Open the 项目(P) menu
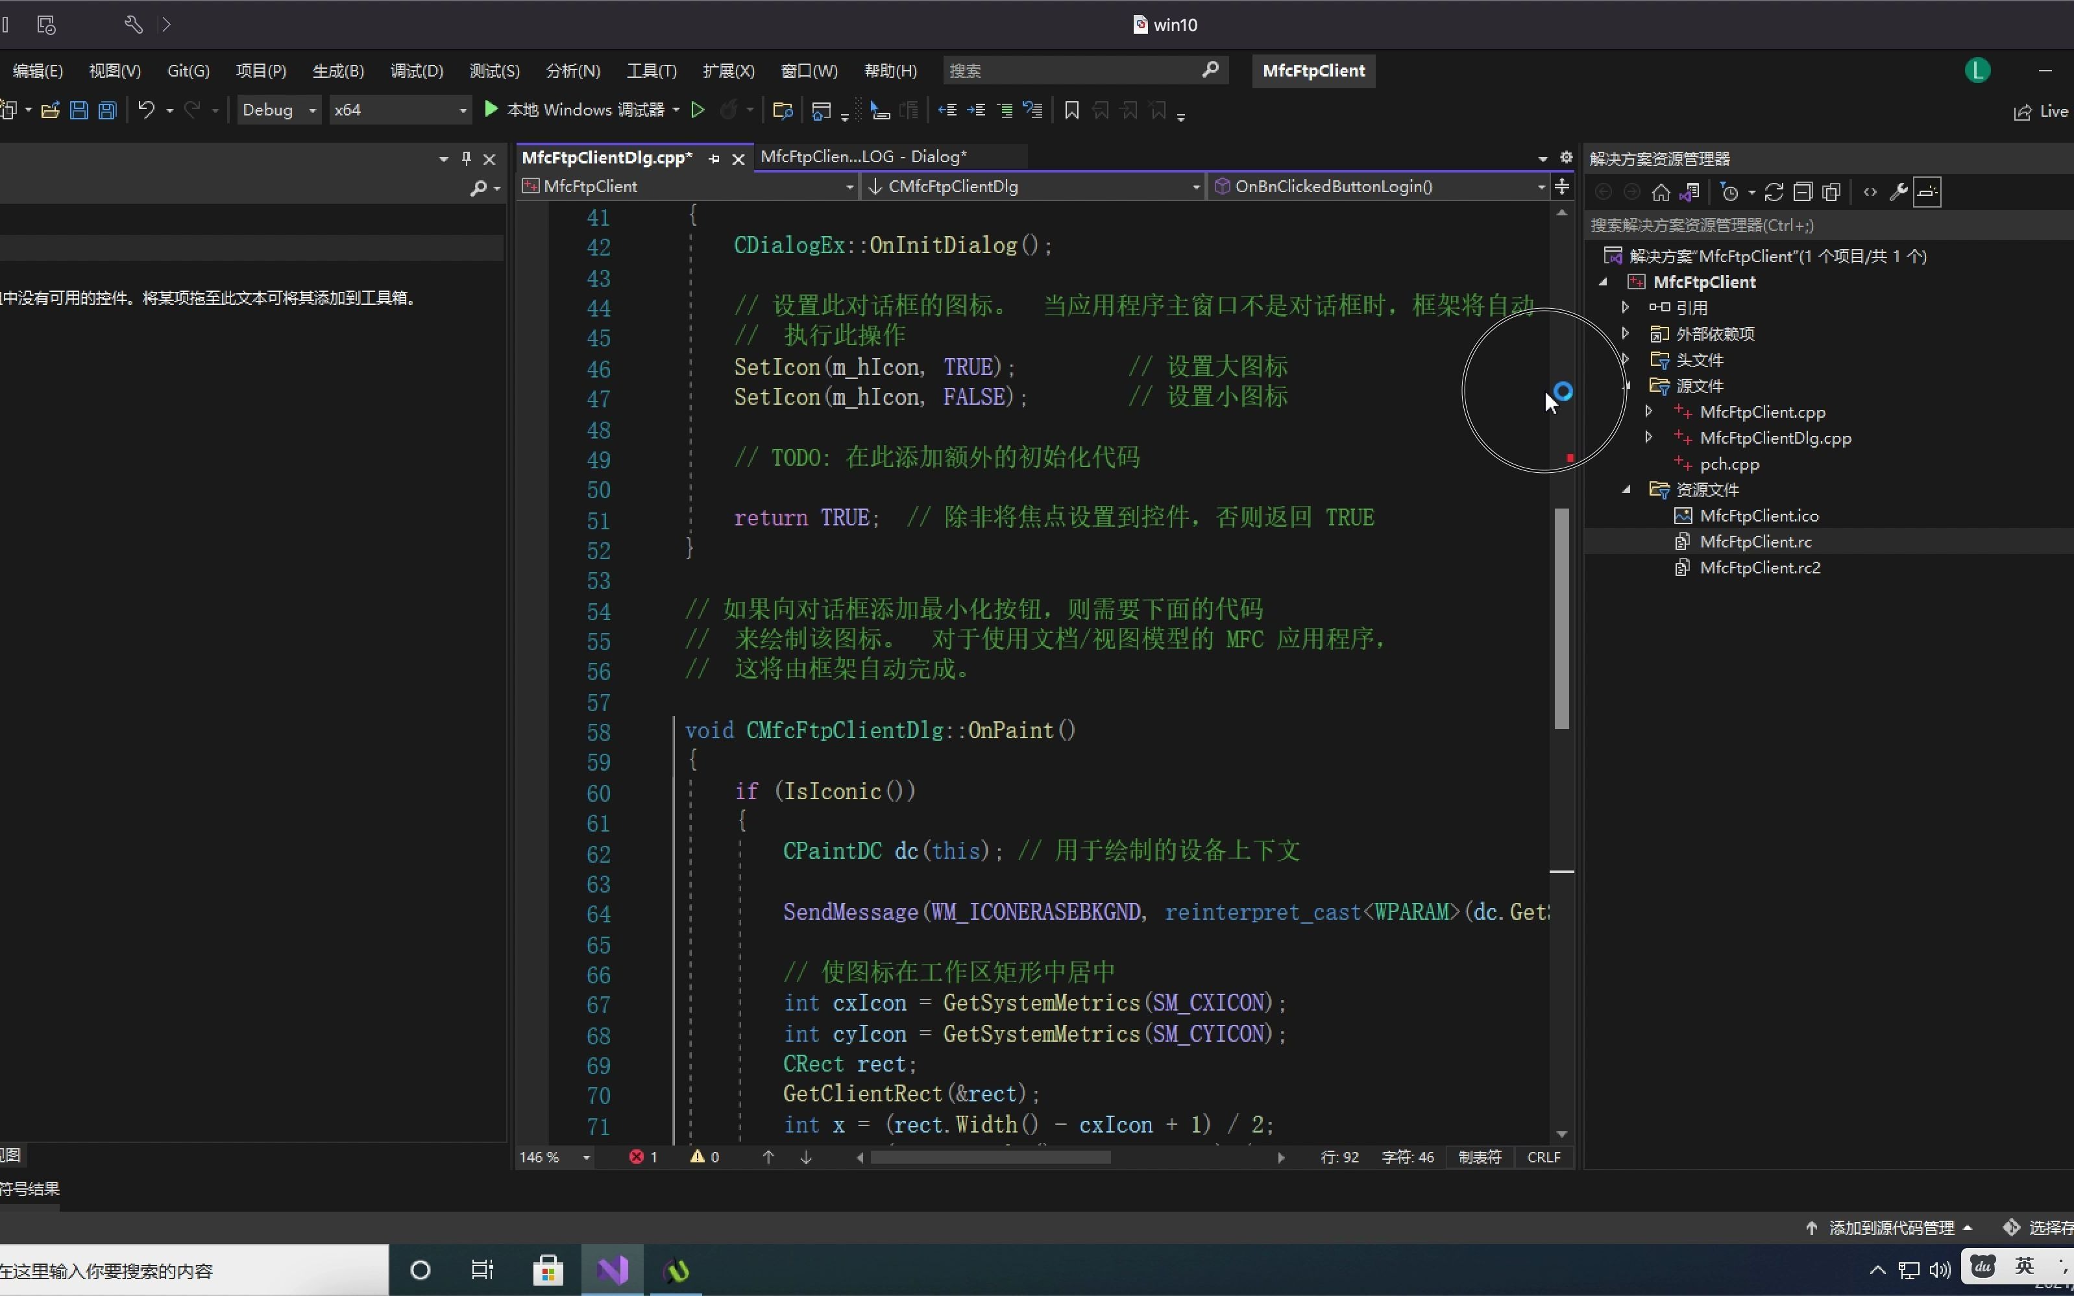 coord(261,71)
